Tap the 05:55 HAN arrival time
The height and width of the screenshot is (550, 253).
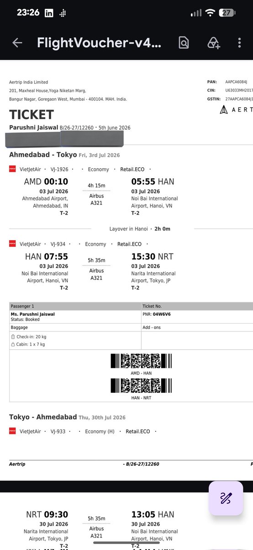point(153,181)
